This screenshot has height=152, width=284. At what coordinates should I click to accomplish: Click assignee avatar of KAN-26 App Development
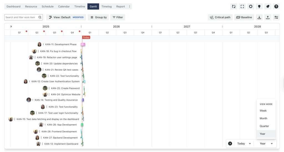(41, 125)
